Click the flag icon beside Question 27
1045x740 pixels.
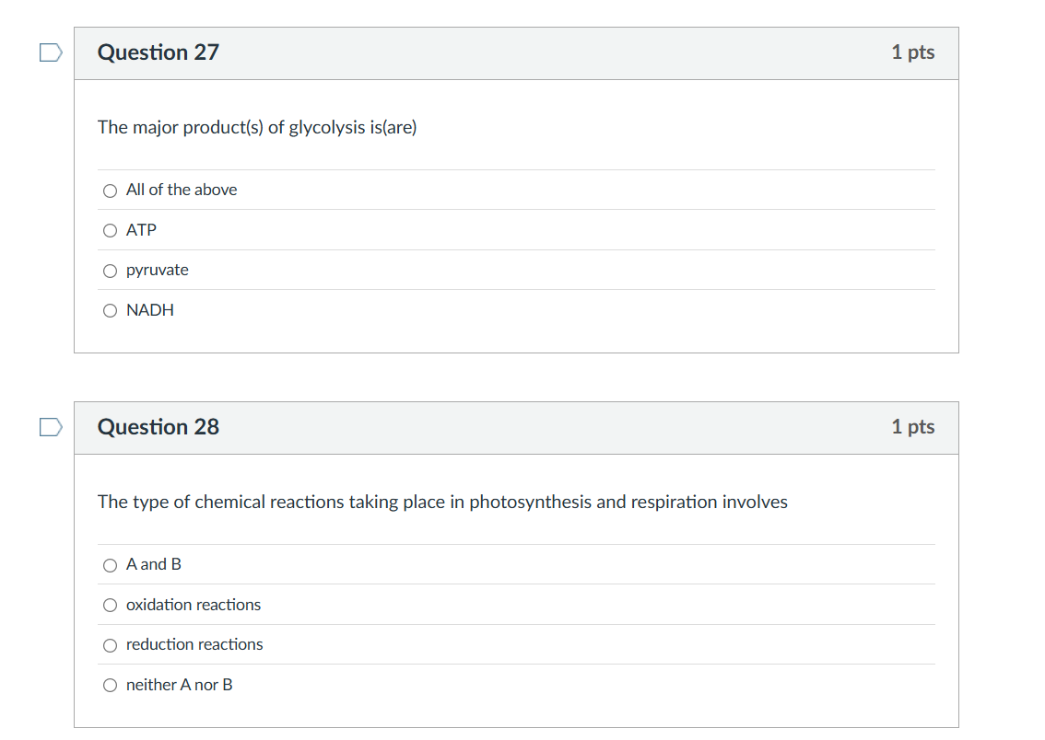click(50, 52)
